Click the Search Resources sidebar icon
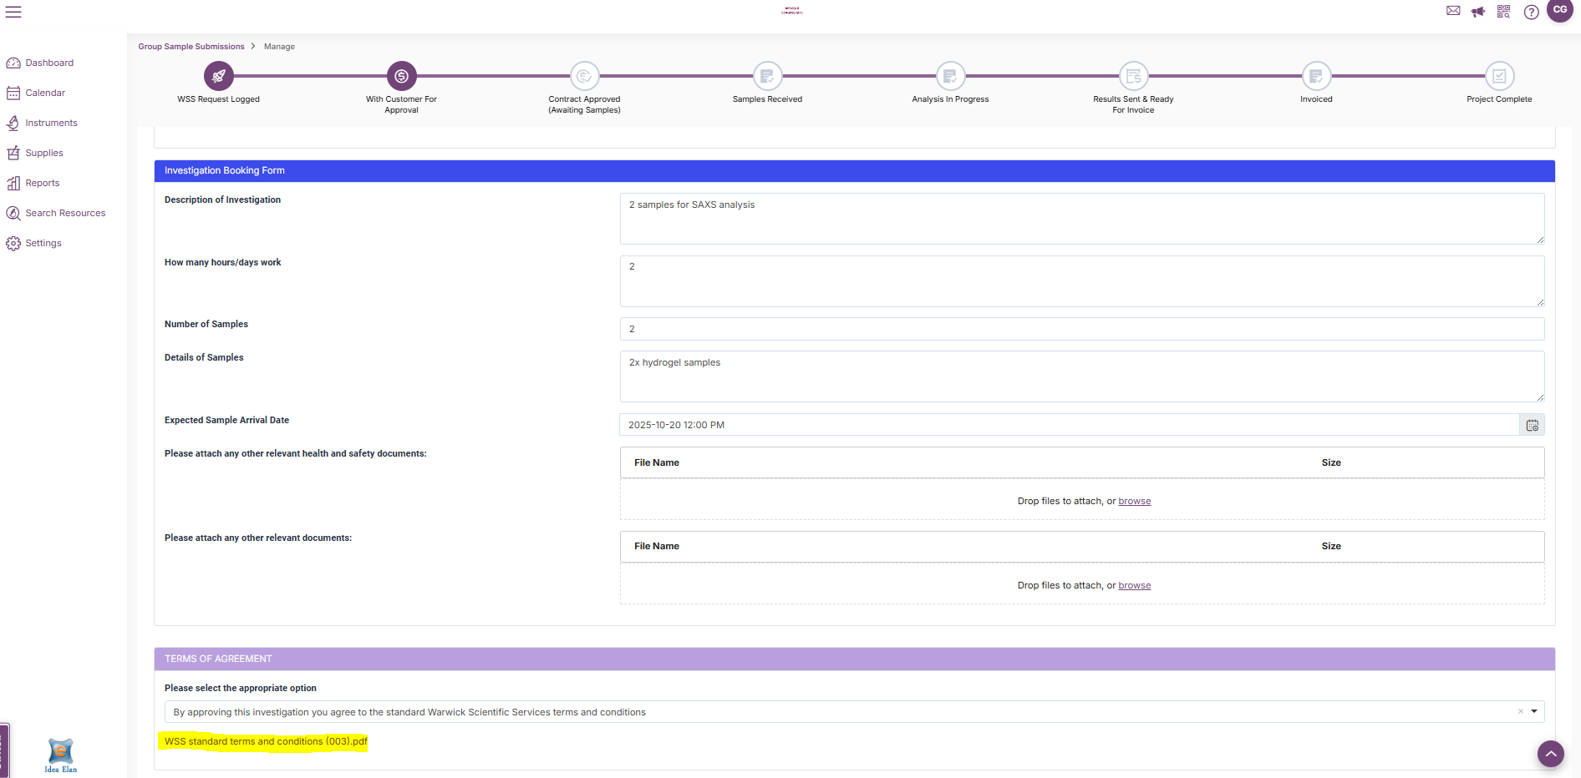The image size is (1581, 778). point(13,213)
